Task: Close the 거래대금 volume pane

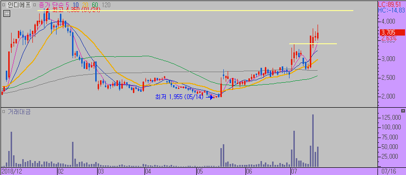Action: coord(403,111)
